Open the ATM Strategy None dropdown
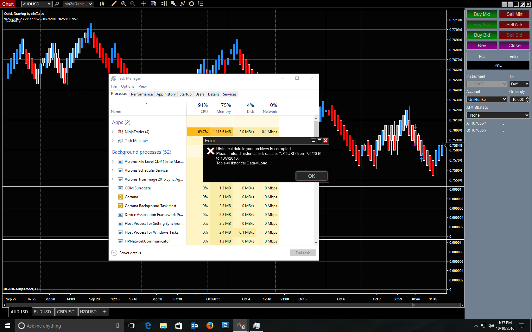The height and width of the screenshot is (332, 532). [x=498, y=115]
